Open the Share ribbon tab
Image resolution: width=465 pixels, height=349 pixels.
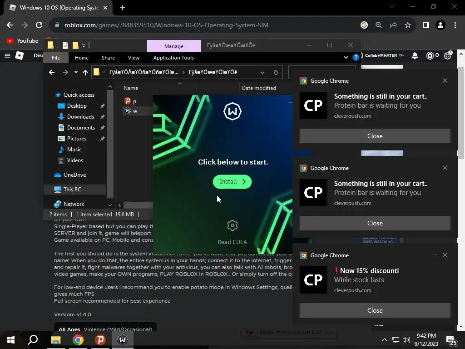click(x=108, y=58)
